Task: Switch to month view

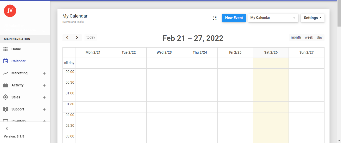Action: coord(296,37)
